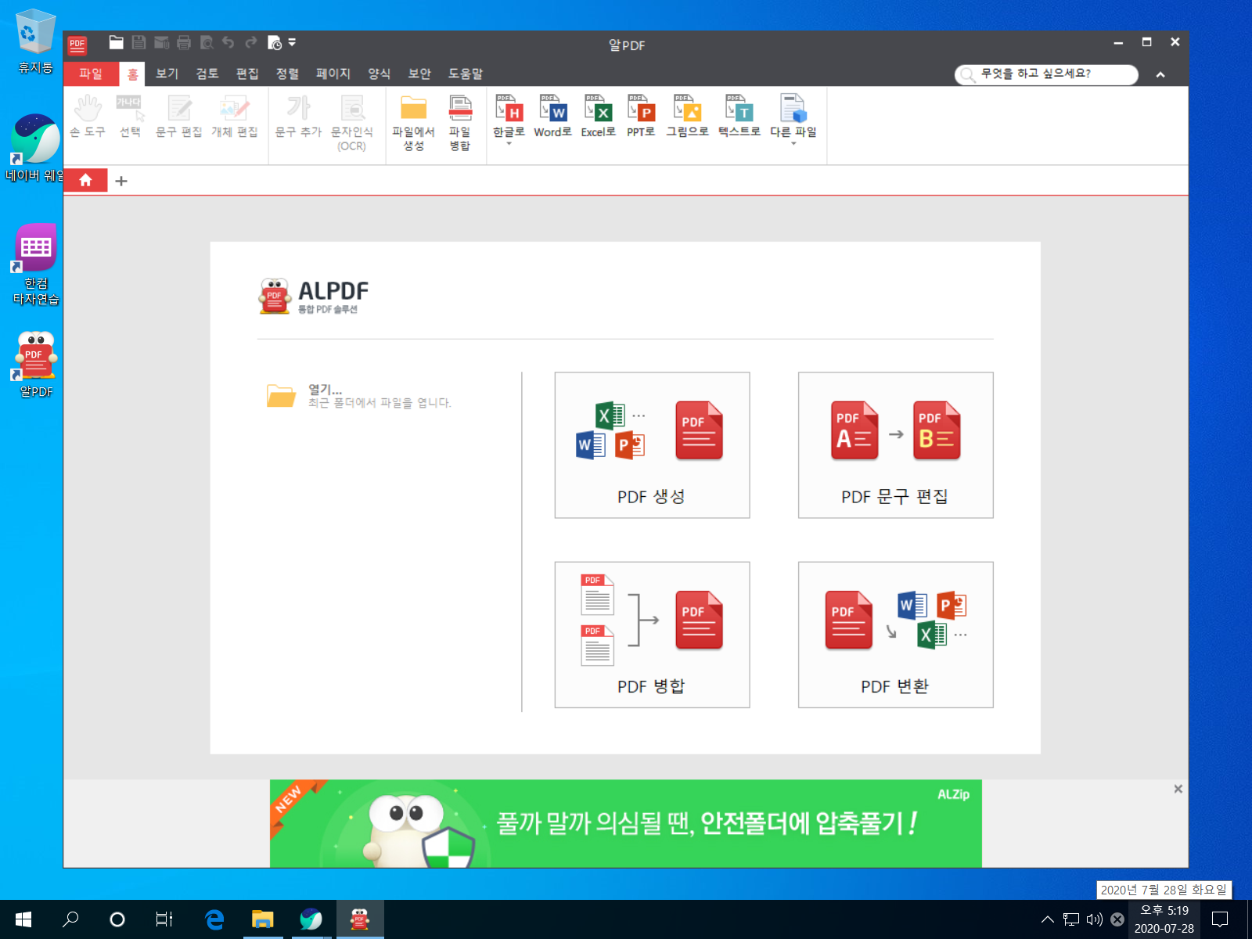Close the advertisement banner
The width and height of the screenshot is (1252, 939).
tap(1178, 789)
